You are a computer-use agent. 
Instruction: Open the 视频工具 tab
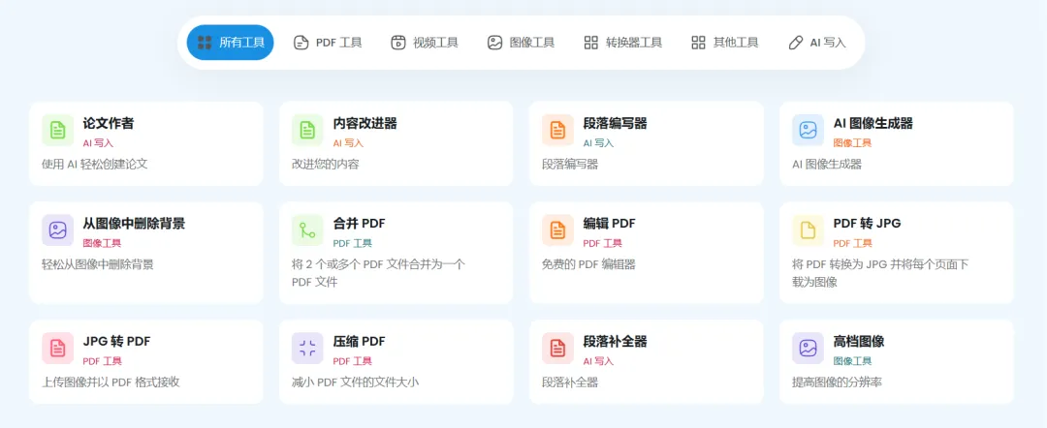[x=425, y=43]
